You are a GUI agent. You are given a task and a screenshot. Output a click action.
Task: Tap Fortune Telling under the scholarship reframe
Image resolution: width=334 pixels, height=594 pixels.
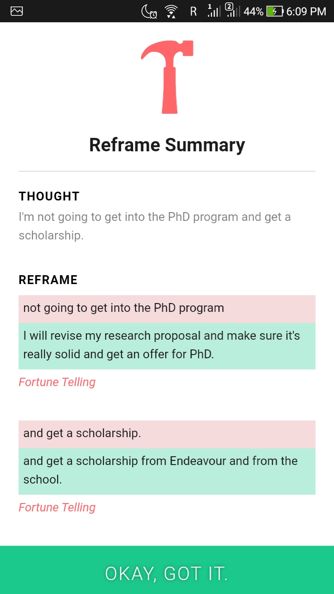(x=57, y=507)
